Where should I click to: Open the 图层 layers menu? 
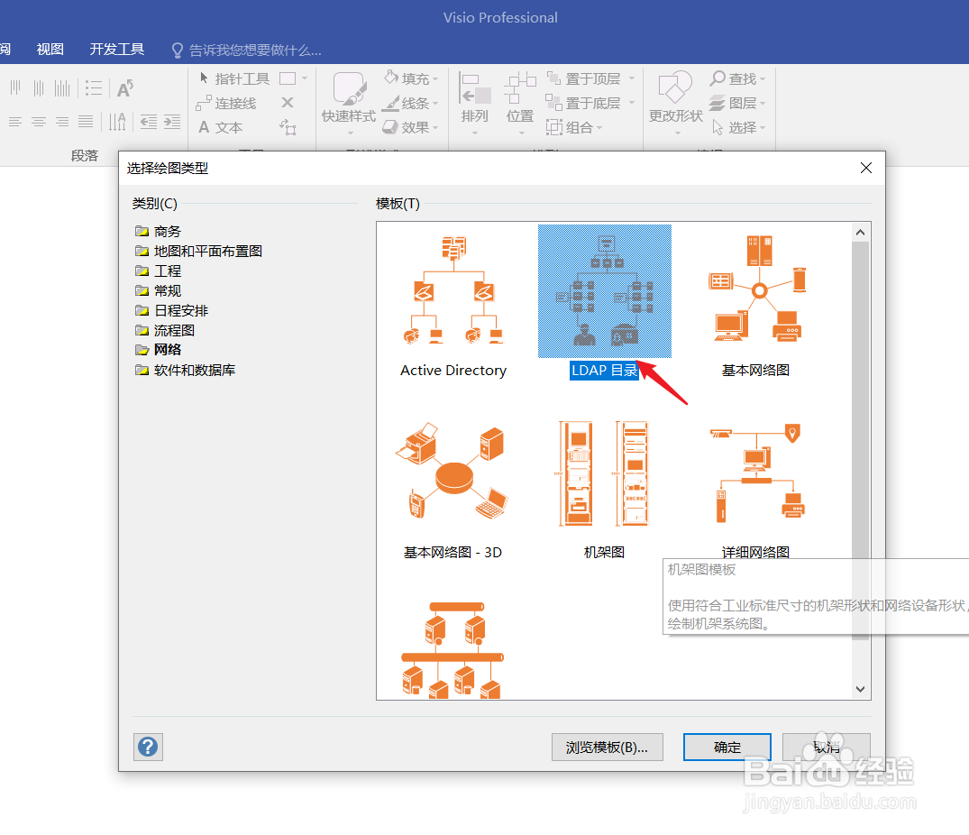[x=737, y=103]
